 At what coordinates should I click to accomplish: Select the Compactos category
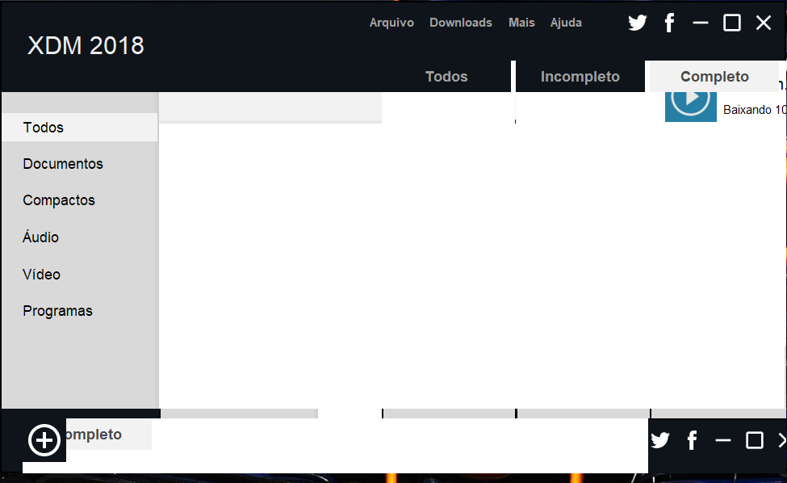[59, 200]
